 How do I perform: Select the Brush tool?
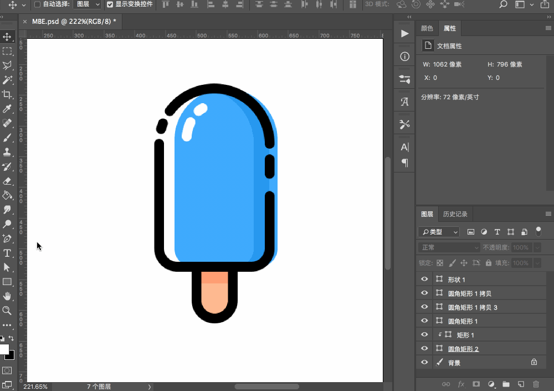pyautogui.click(x=7, y=138)
